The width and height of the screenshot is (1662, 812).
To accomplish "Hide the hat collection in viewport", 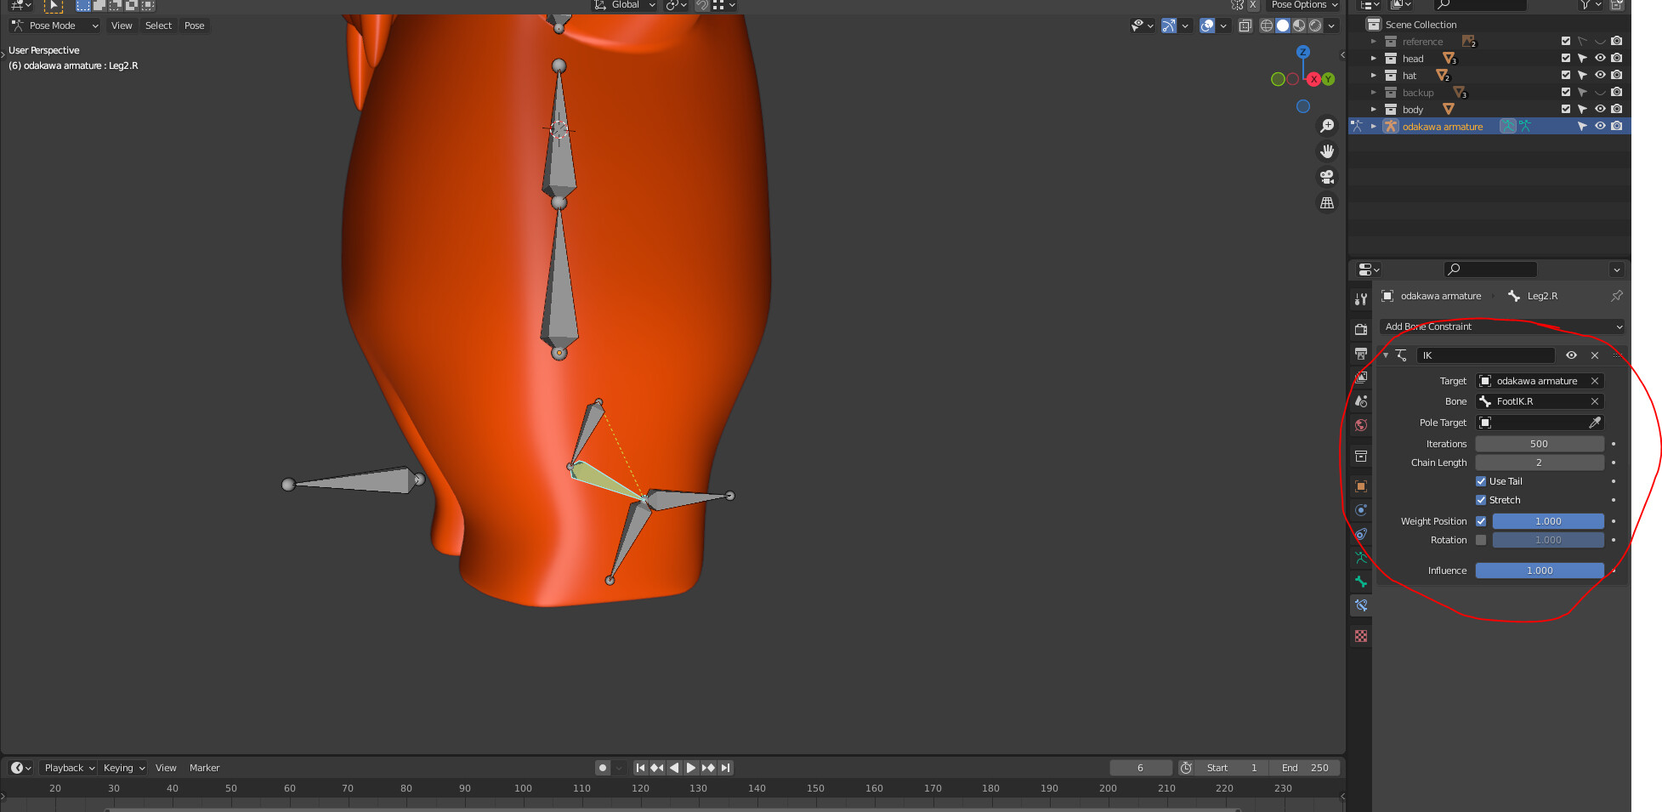I will [1600, 76].
